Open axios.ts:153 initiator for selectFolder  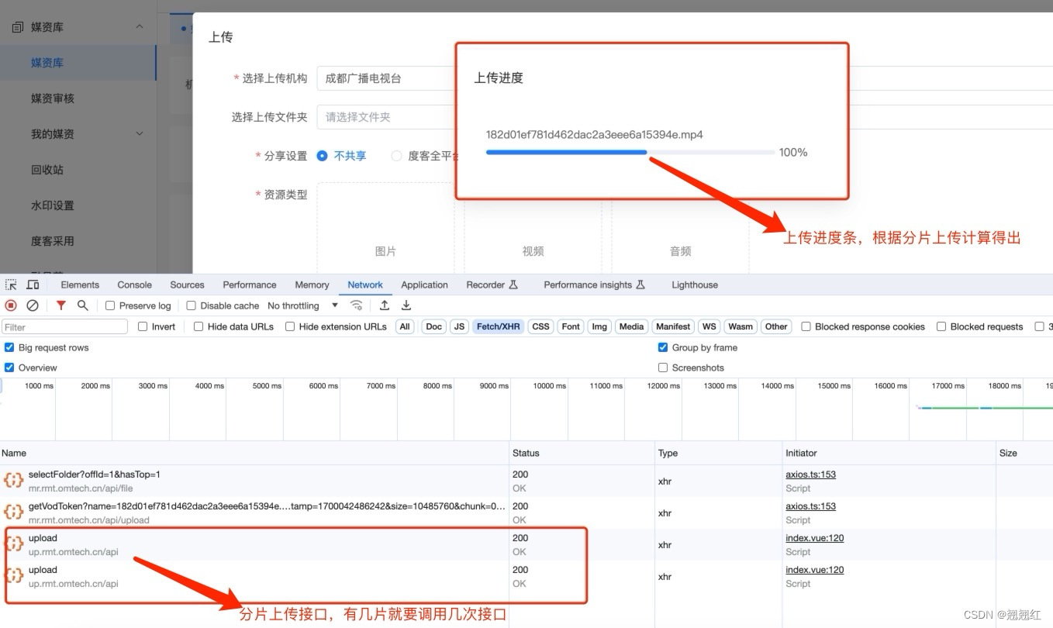click(x=810, y=474)
